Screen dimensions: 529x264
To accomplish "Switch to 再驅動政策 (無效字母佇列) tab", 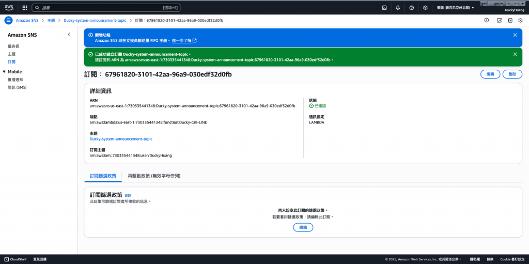I will [x=154, y=176].
